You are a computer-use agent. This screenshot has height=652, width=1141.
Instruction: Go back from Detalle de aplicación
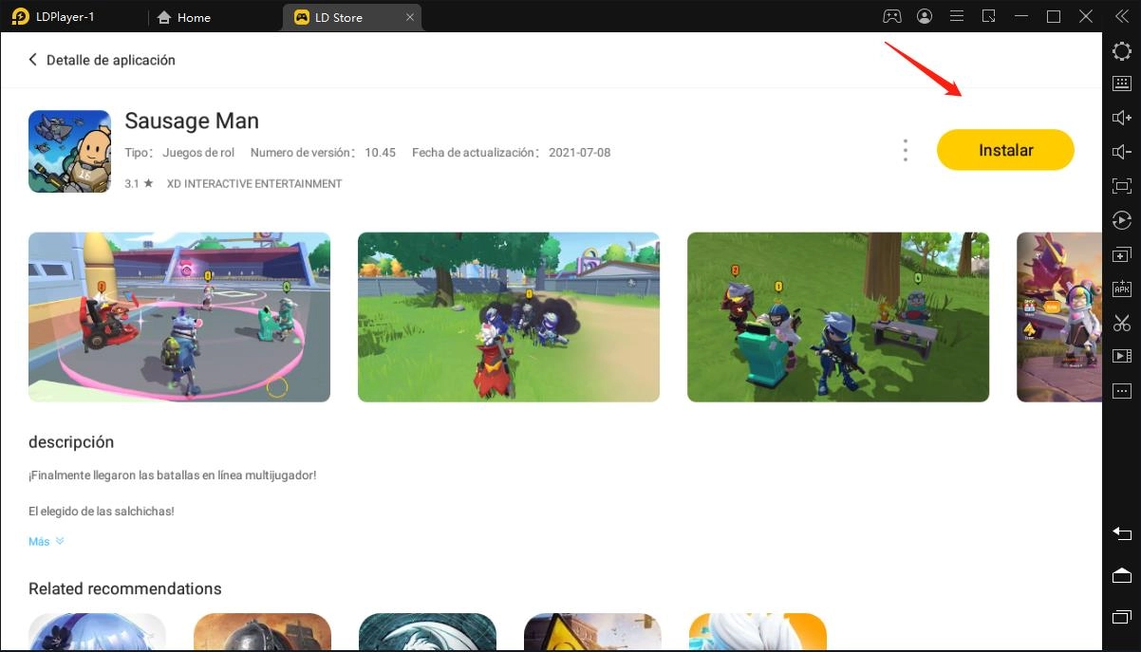33,60
